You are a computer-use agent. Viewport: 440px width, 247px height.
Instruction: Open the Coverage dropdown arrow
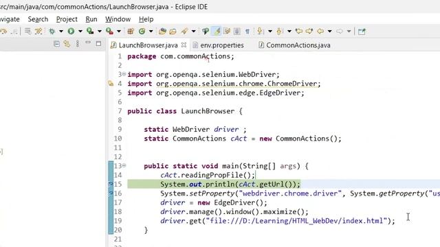99,31
